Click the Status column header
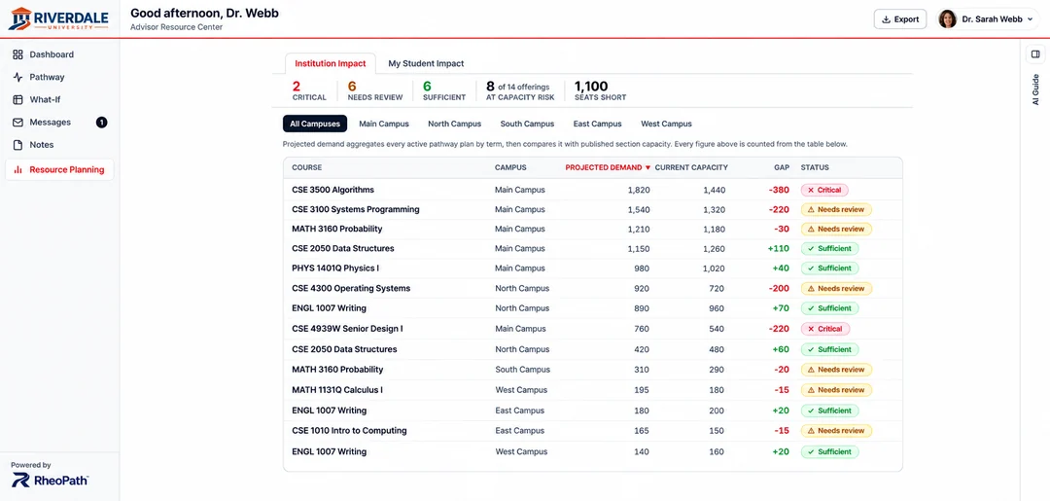The width and height of the screenshot is (1050, 501). click(x=815, y=167)
